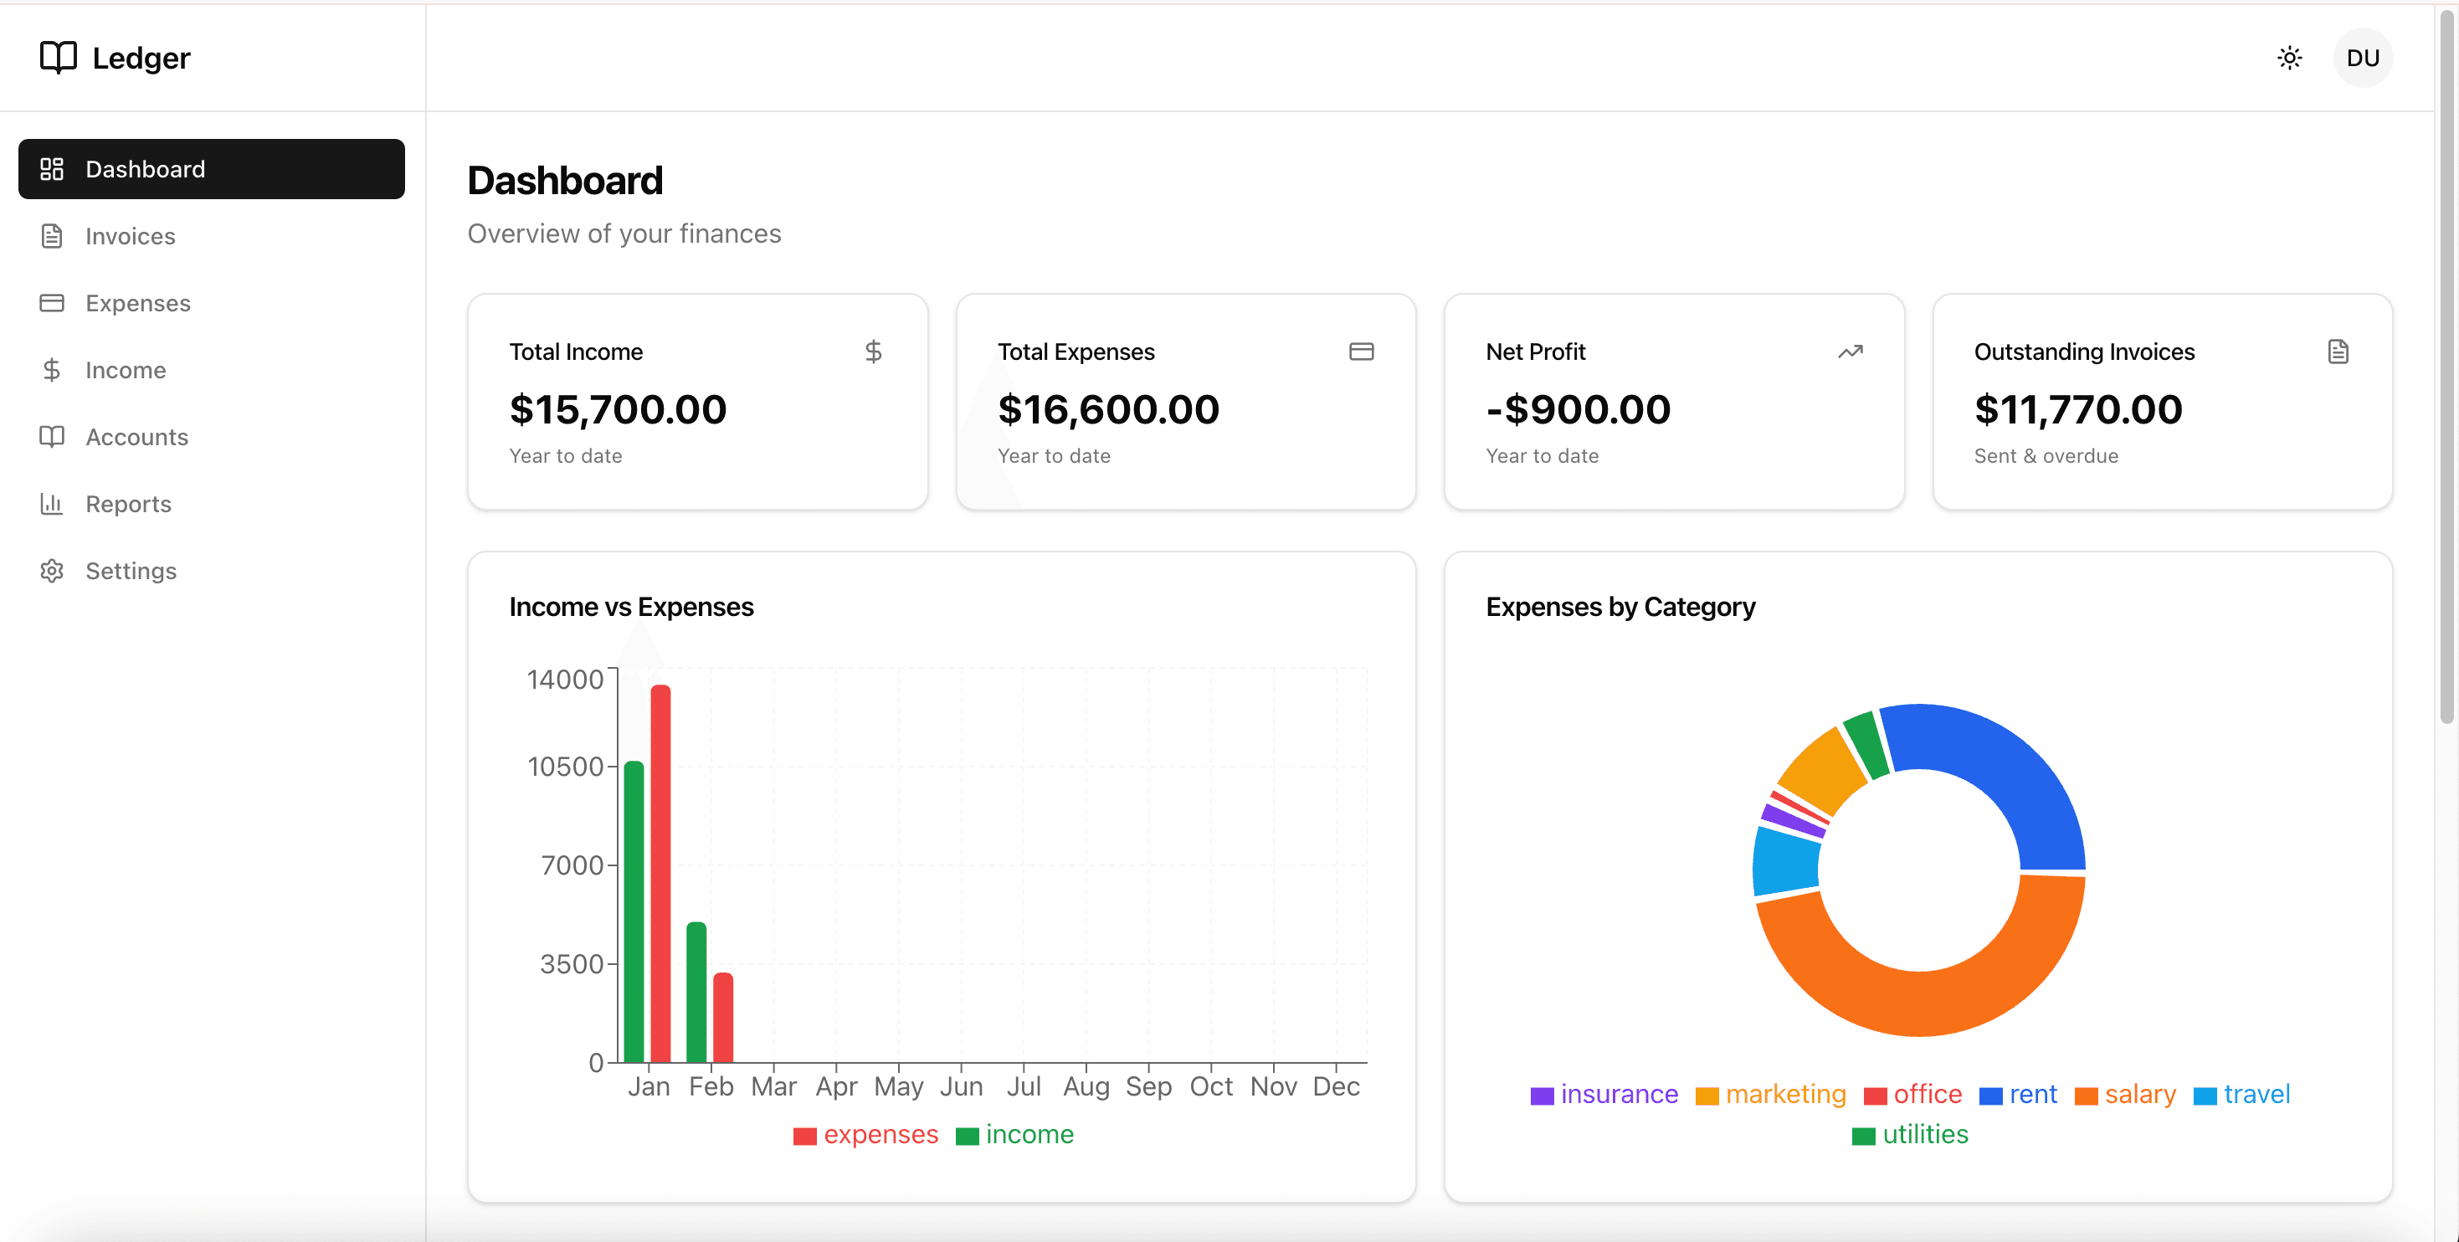Click the Ledger book logo icon

click(57, 57)
